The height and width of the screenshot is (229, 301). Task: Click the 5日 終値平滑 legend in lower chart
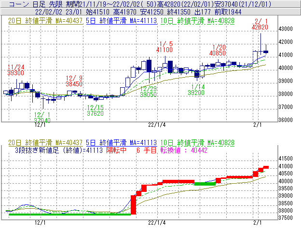pos(122,143)
